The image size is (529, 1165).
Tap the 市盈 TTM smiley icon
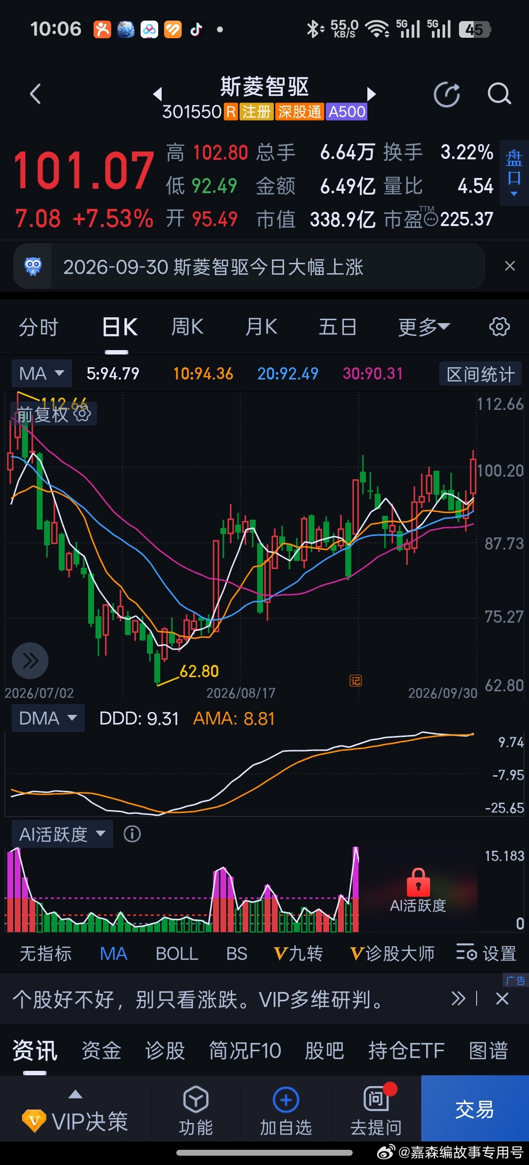tap(431, 219)
